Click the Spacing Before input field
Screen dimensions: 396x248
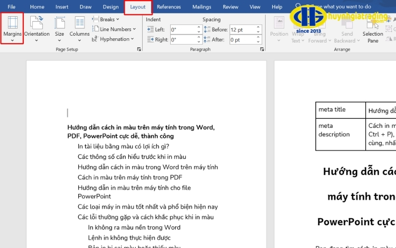point(243,30)
